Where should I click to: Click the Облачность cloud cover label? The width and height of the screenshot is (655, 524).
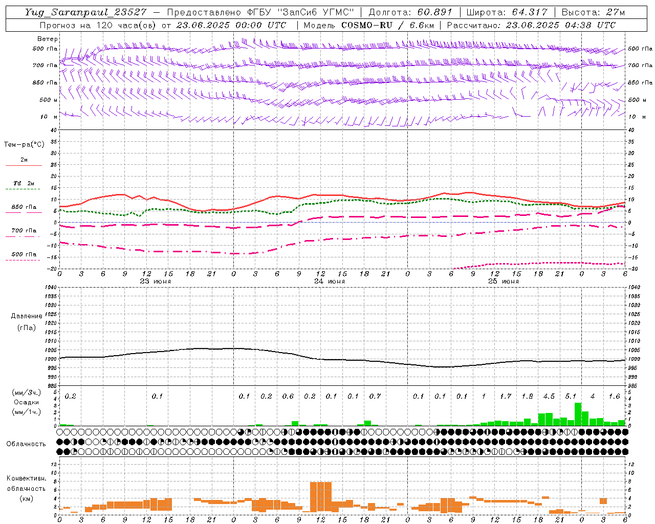coord(26,444)
